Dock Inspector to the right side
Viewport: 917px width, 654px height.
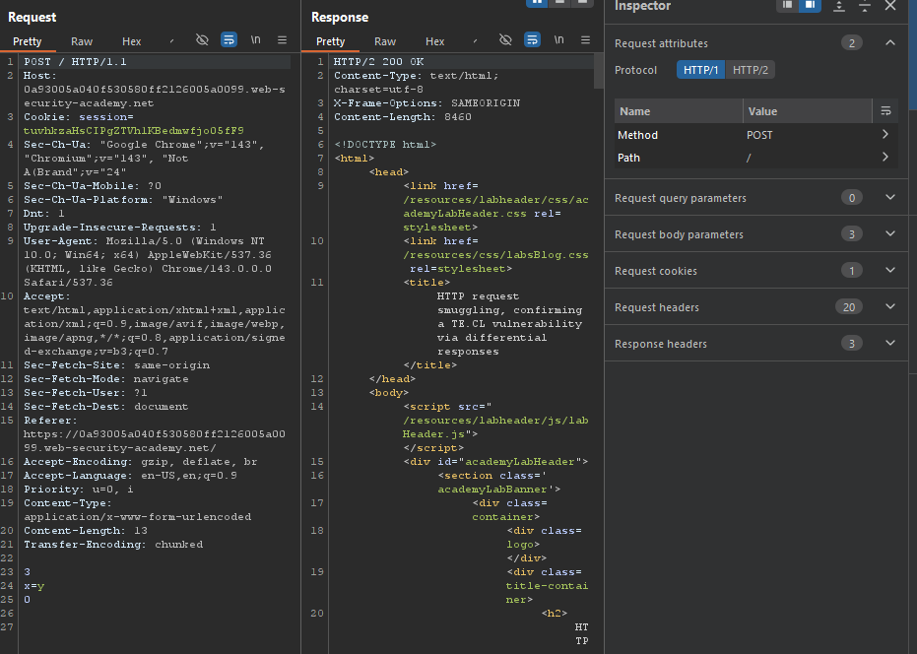coord(810,5)
